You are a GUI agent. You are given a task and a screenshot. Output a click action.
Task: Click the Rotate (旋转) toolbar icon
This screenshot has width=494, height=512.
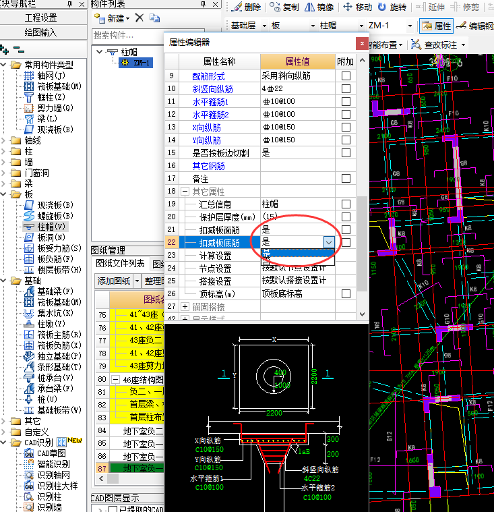point(381,7)
